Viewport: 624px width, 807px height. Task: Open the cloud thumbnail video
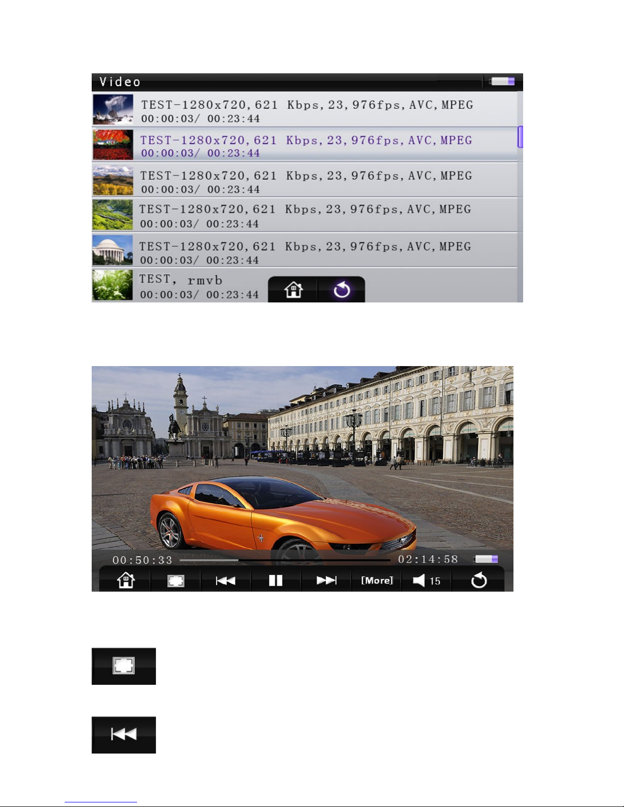(113, 109)
